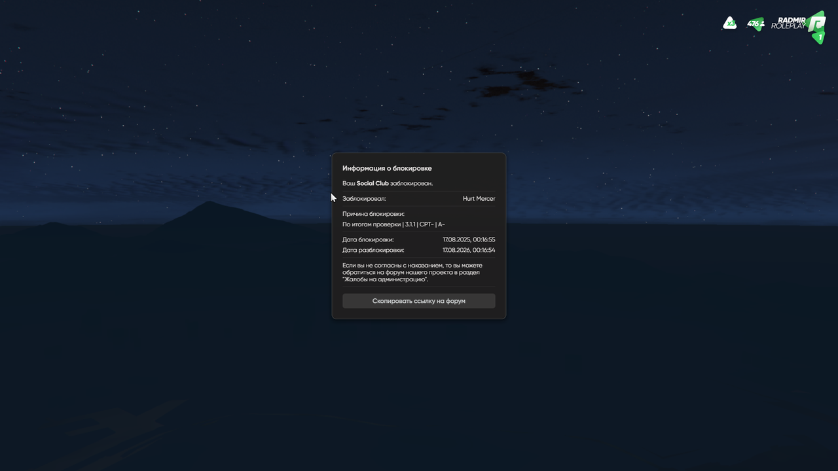838x471 pixels.
Task: Click the reason 'По итогам проверки | 3.1.1 | CPT- | A-'
Action: click(393, 224)
